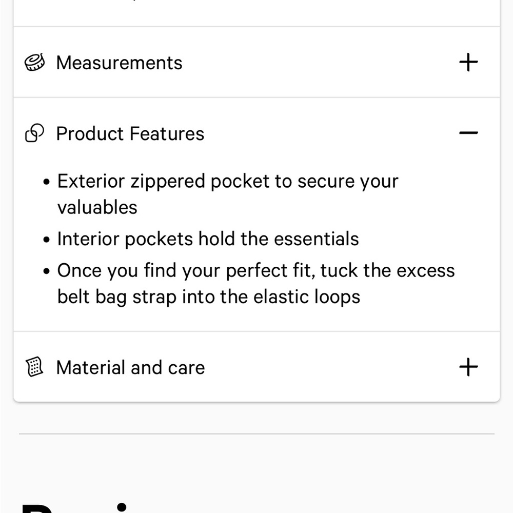The width and height of the screenshot is (513, 513).
Task: Click the bullet point before "Once you find"
Action: point(47,271)
